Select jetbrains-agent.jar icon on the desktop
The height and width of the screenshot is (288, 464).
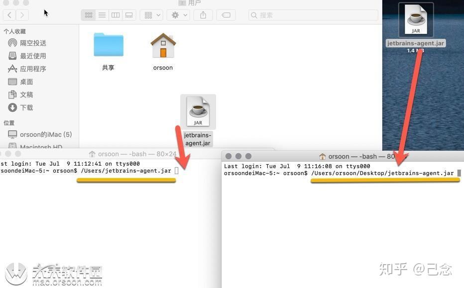tap(416, 20)
